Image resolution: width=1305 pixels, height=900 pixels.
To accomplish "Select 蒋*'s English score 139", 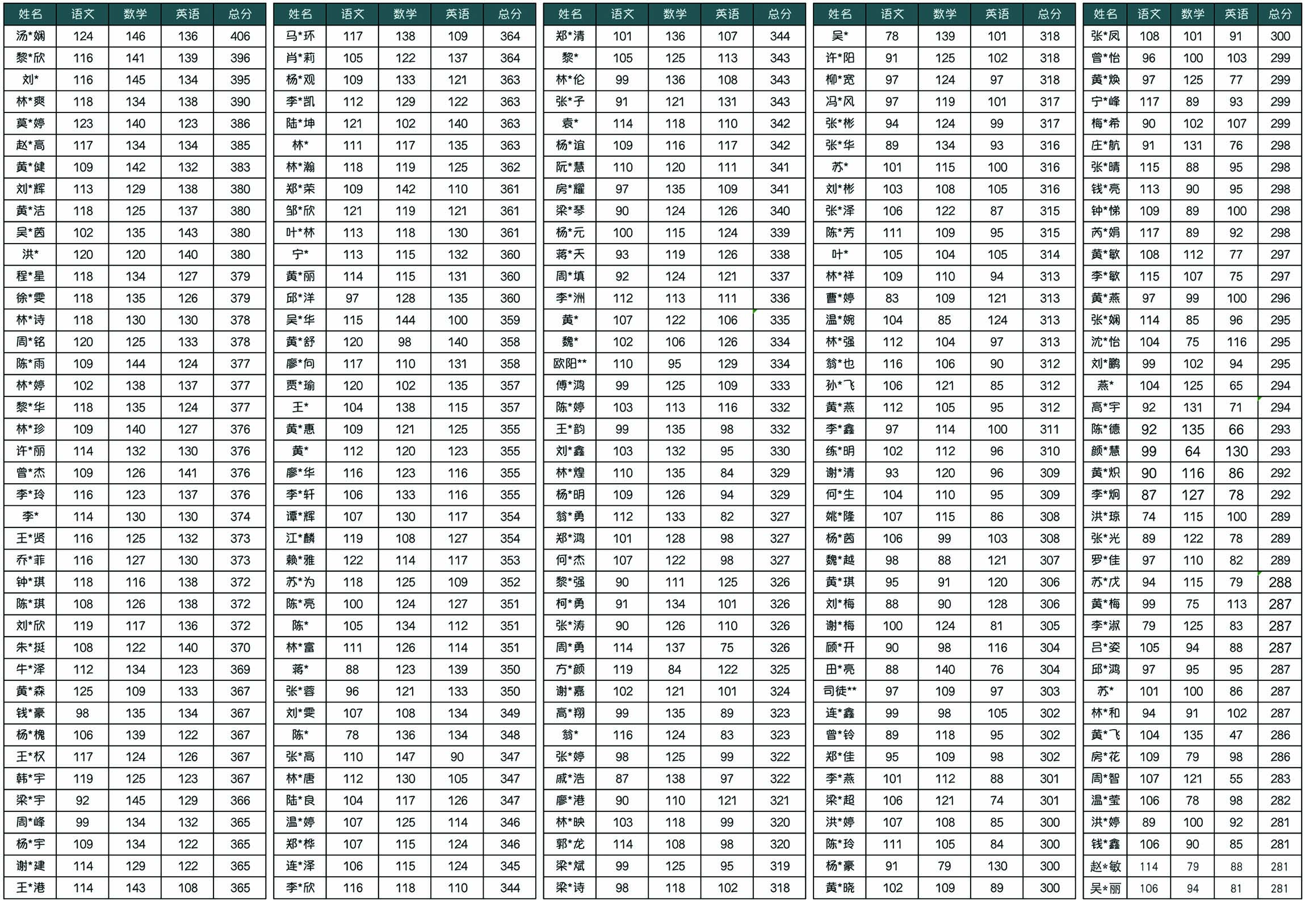I will point(458,669).
